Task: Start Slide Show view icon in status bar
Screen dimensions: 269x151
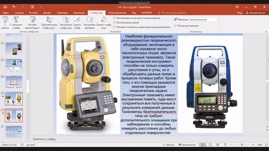Action: click(225, 145)
